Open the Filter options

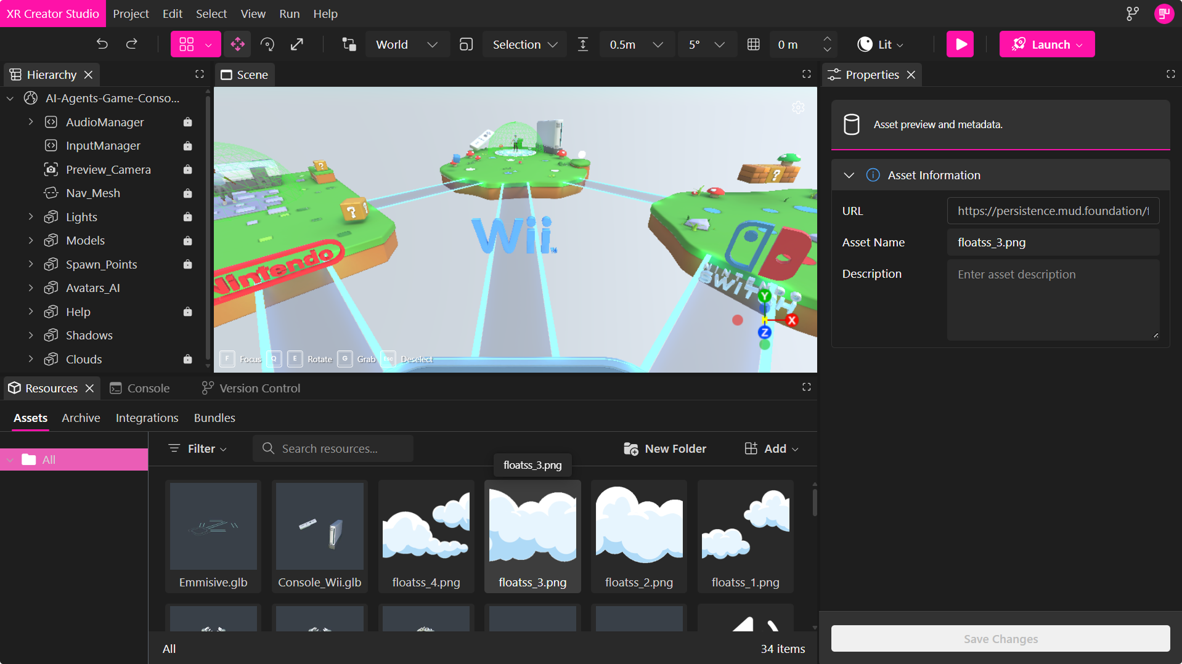[x=198, y=448]
